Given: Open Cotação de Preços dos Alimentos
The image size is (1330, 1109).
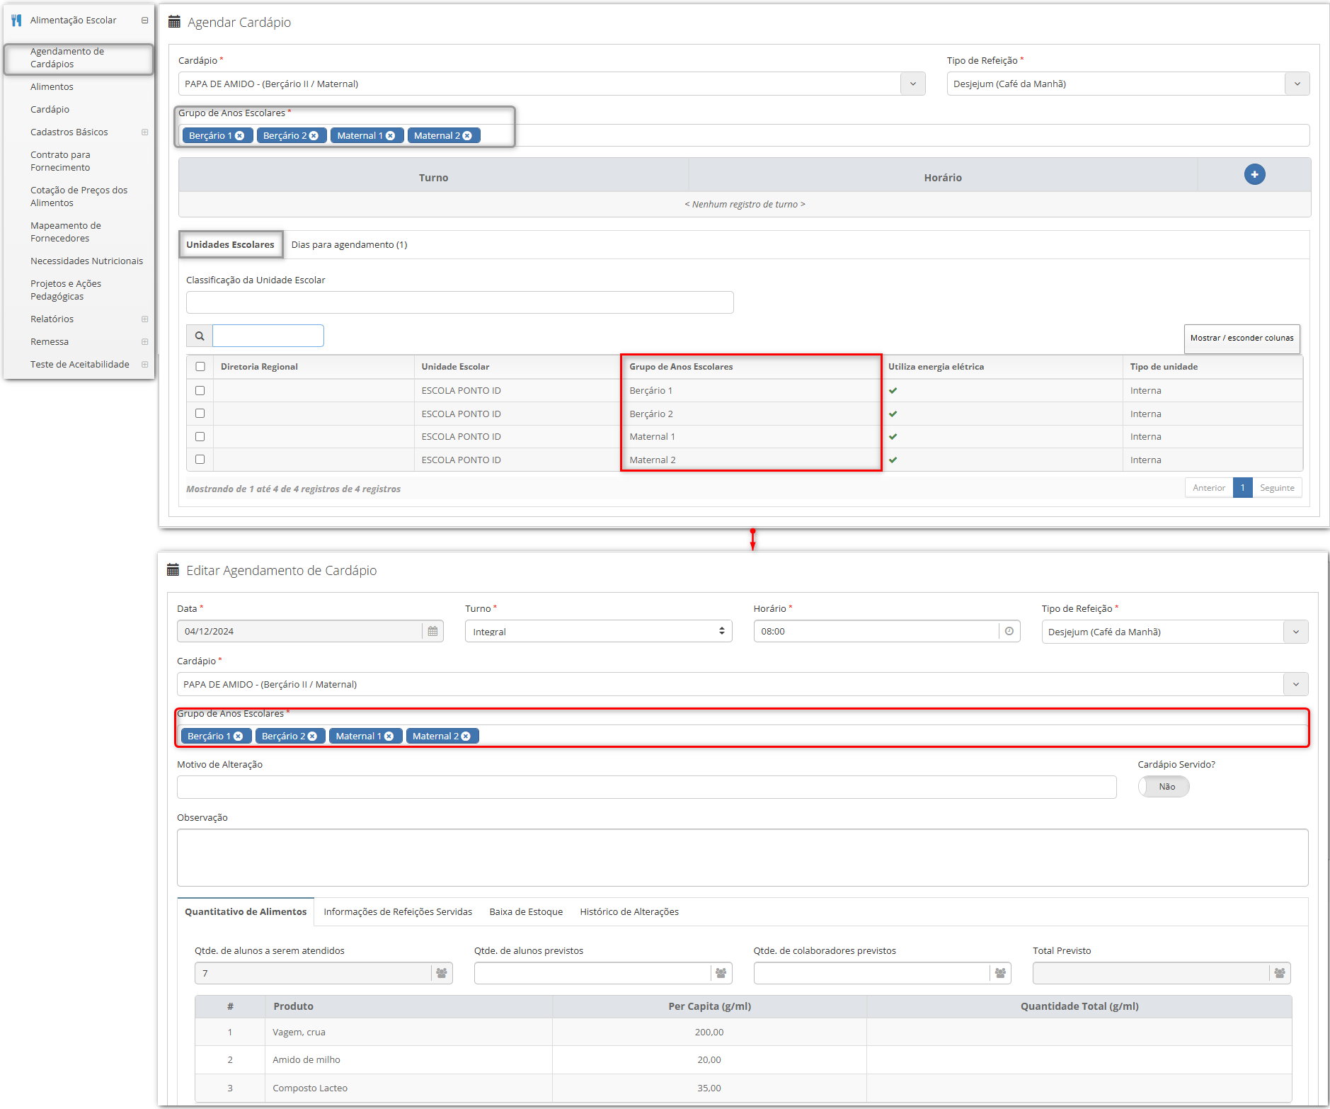Looking at the screenshot, I should coord(79,197).
